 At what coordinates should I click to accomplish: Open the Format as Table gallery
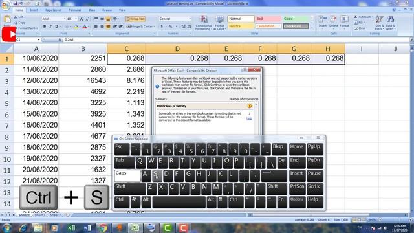(x=219, y=23)
